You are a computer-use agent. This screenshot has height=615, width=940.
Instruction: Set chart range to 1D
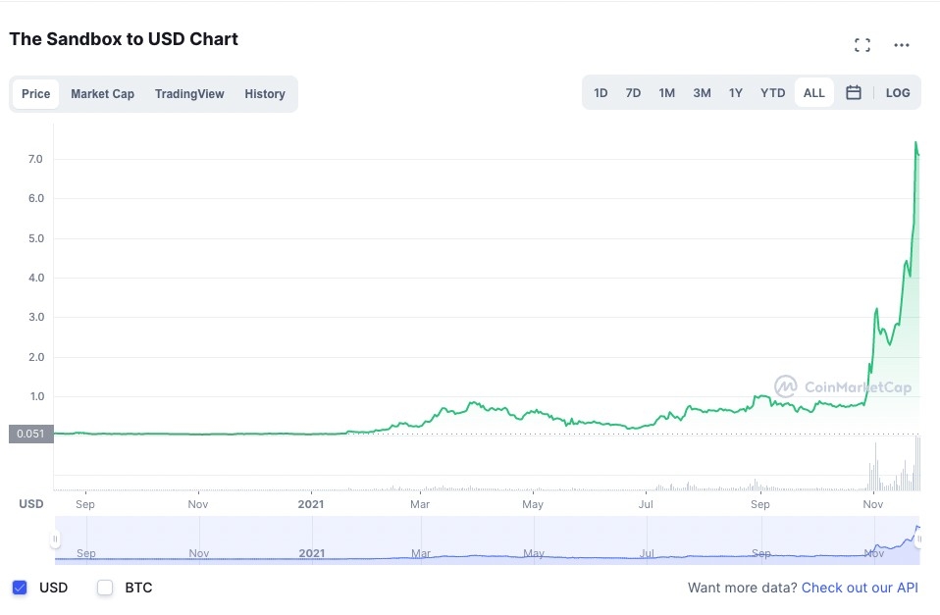(x=601, y=93)
